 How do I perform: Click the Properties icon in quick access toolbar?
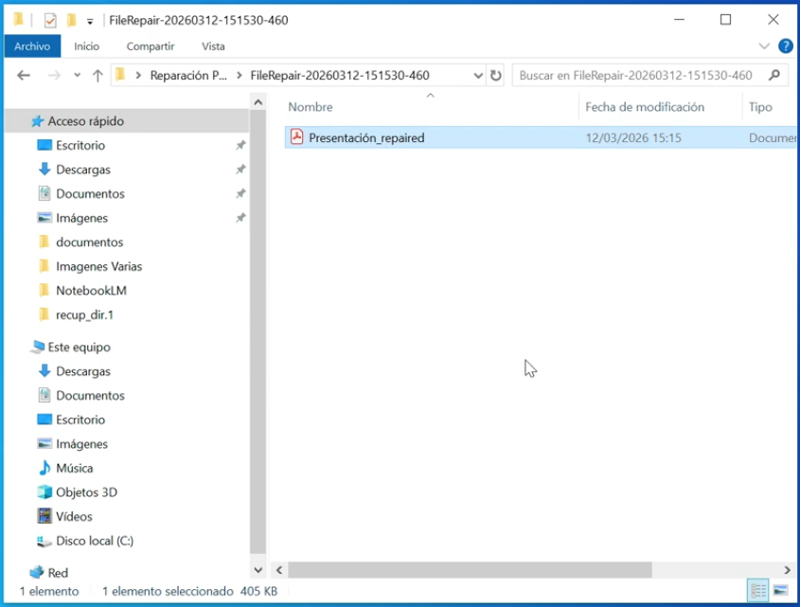click(x=50, y=20)
